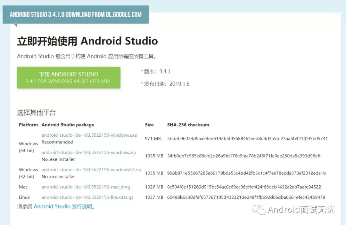Open Android Studio 发行说明 link
Image resolution: width=346 pixels, height=225 pixels.
pos(63,206)
